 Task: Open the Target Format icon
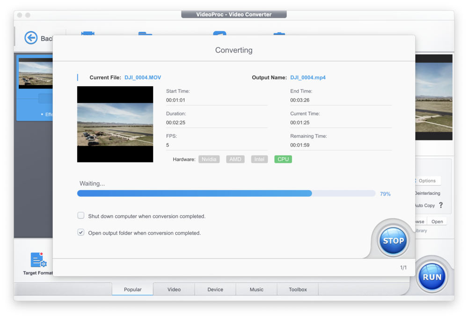(x=38, y=260)
